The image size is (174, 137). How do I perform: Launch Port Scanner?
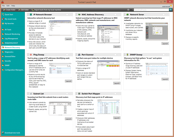[117, 83]
